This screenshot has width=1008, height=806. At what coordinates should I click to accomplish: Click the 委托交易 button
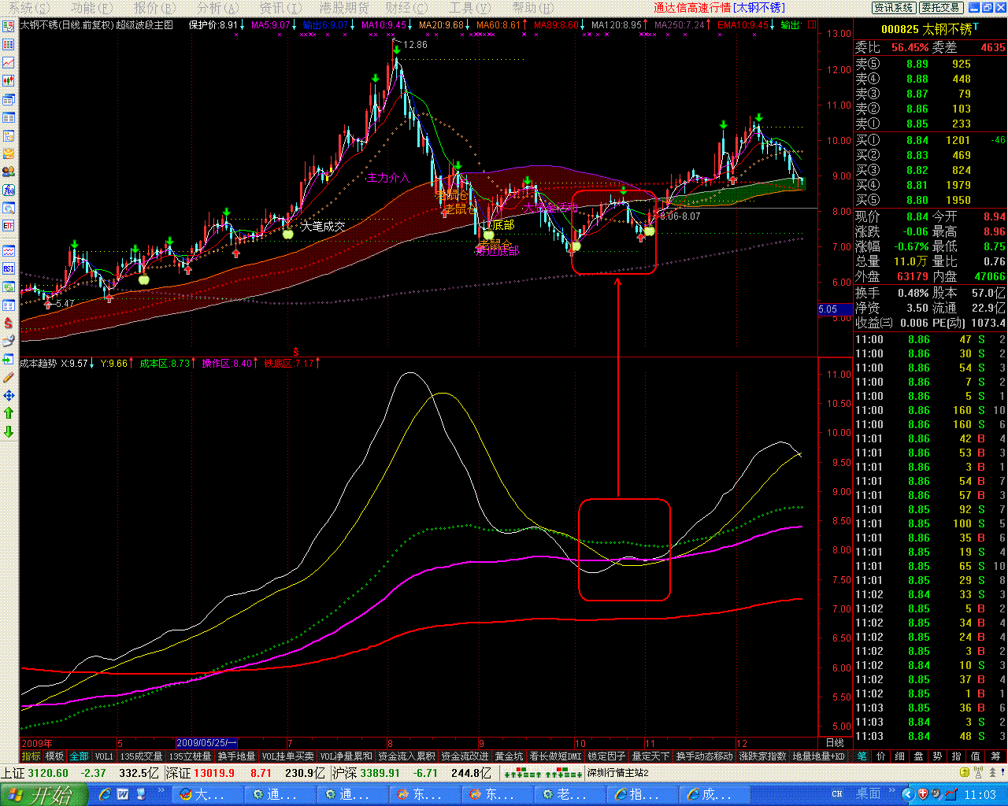pos(941,8)
